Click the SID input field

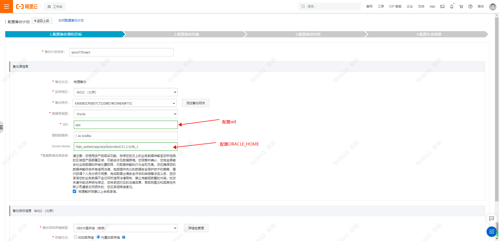126,125
